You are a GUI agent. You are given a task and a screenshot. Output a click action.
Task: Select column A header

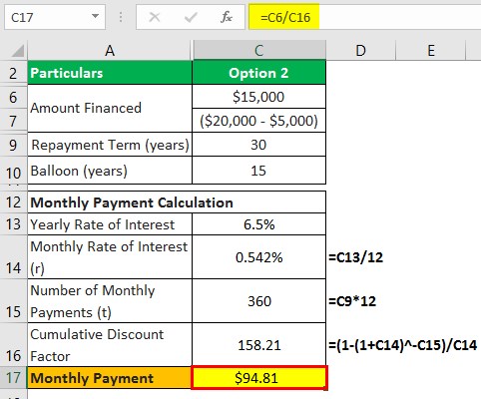coord(110,51)
